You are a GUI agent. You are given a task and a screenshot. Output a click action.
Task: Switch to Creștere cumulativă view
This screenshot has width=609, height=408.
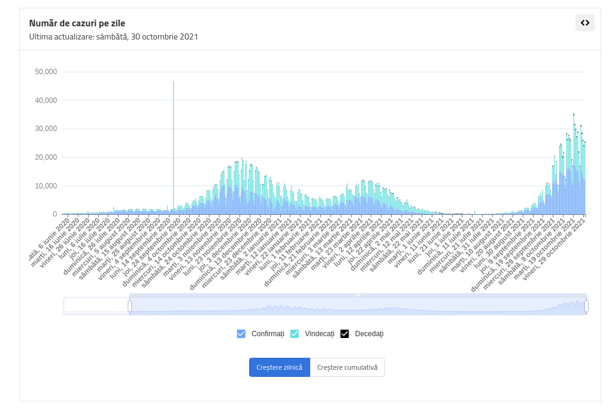347,367
